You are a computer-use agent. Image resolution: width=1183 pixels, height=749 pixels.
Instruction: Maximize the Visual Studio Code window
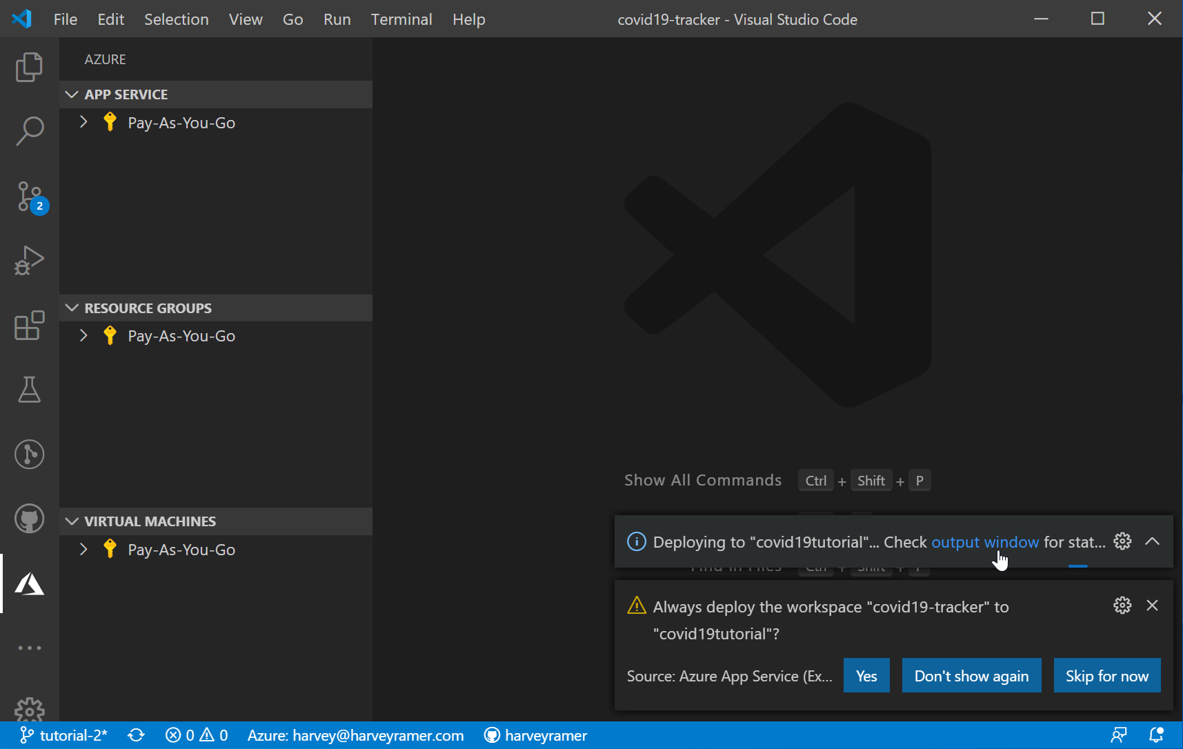coord(1097,19)
